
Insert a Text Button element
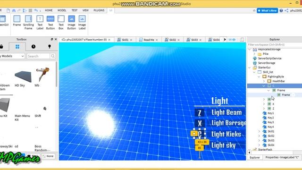50,23
